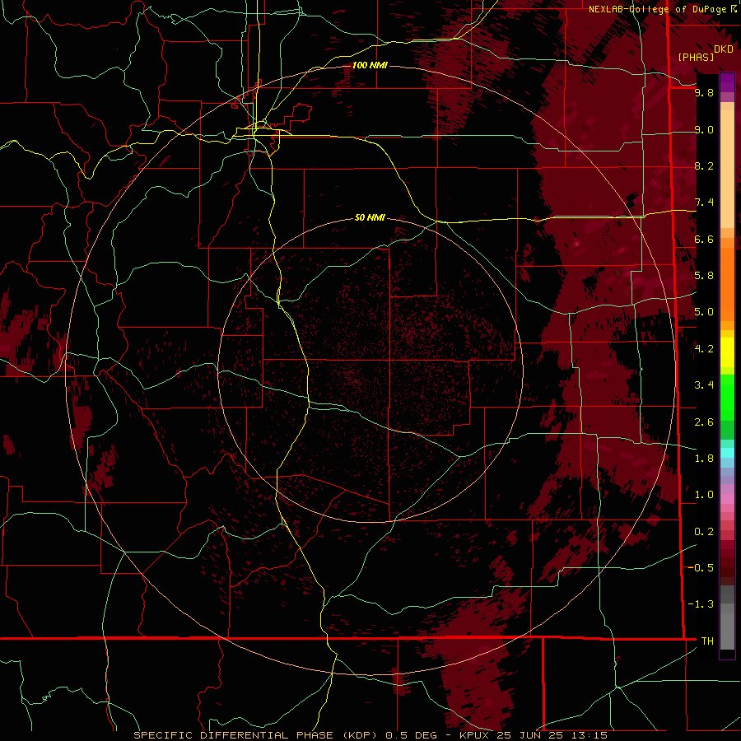Click the 4.2 value on the legend
The height and width of the screenshot is (741, 741).
tap(704, 349)
